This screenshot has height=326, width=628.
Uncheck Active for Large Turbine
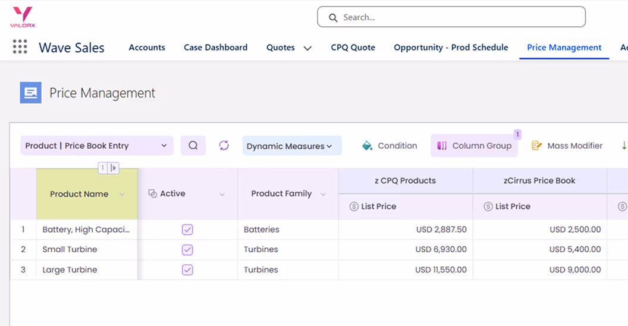pos(187,269)
